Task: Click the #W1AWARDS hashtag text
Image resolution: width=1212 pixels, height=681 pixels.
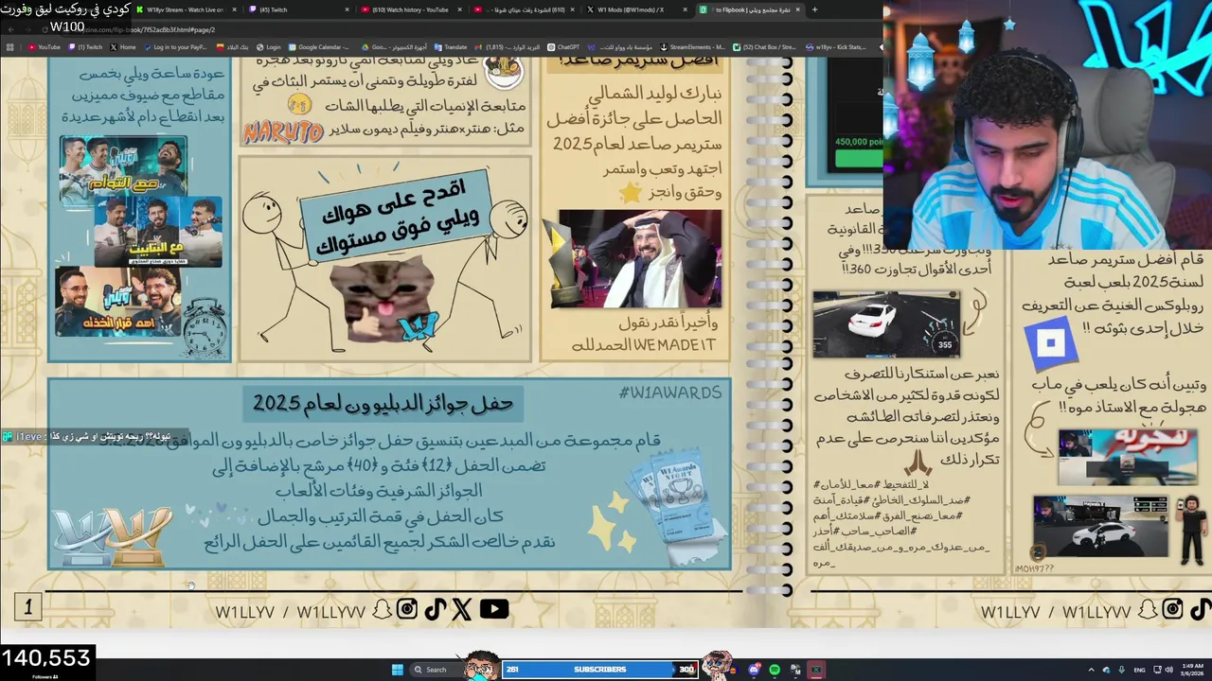Action: pyautogui.click(x=669, y=393)
